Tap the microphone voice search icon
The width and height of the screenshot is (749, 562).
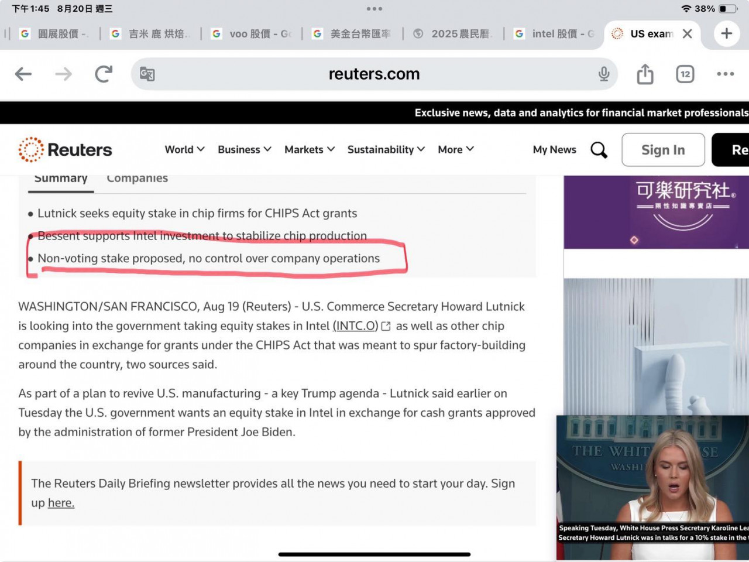tap(604, 74)
